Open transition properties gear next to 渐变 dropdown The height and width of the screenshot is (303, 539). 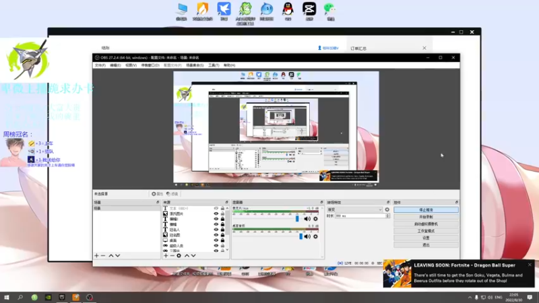[x=387, y=209]
